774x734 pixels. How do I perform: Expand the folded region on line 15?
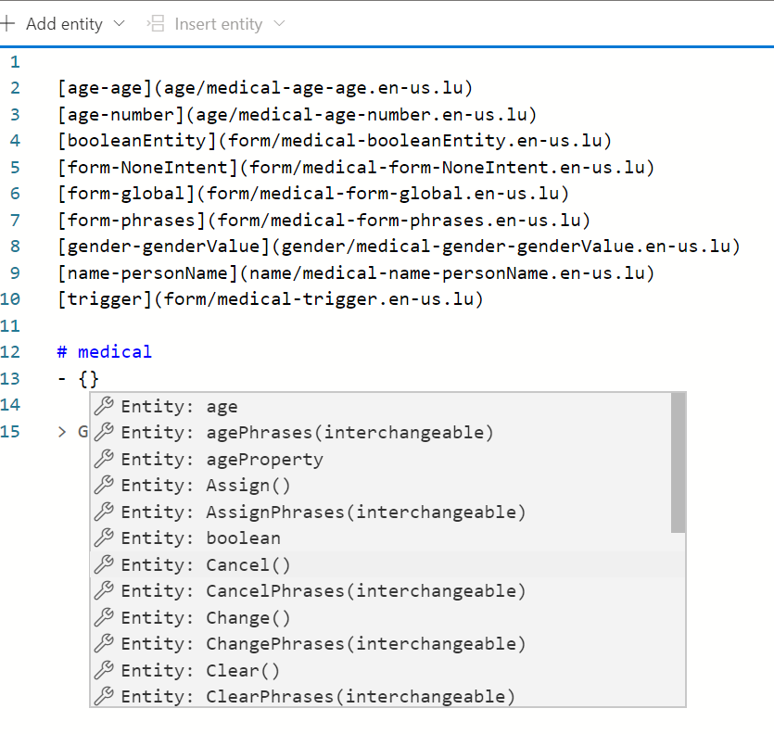61,431
